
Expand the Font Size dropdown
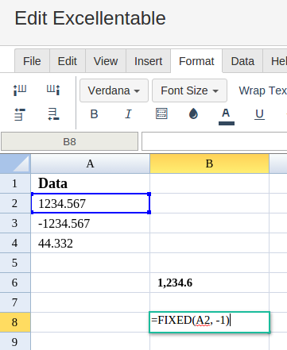tap(189, 90)
